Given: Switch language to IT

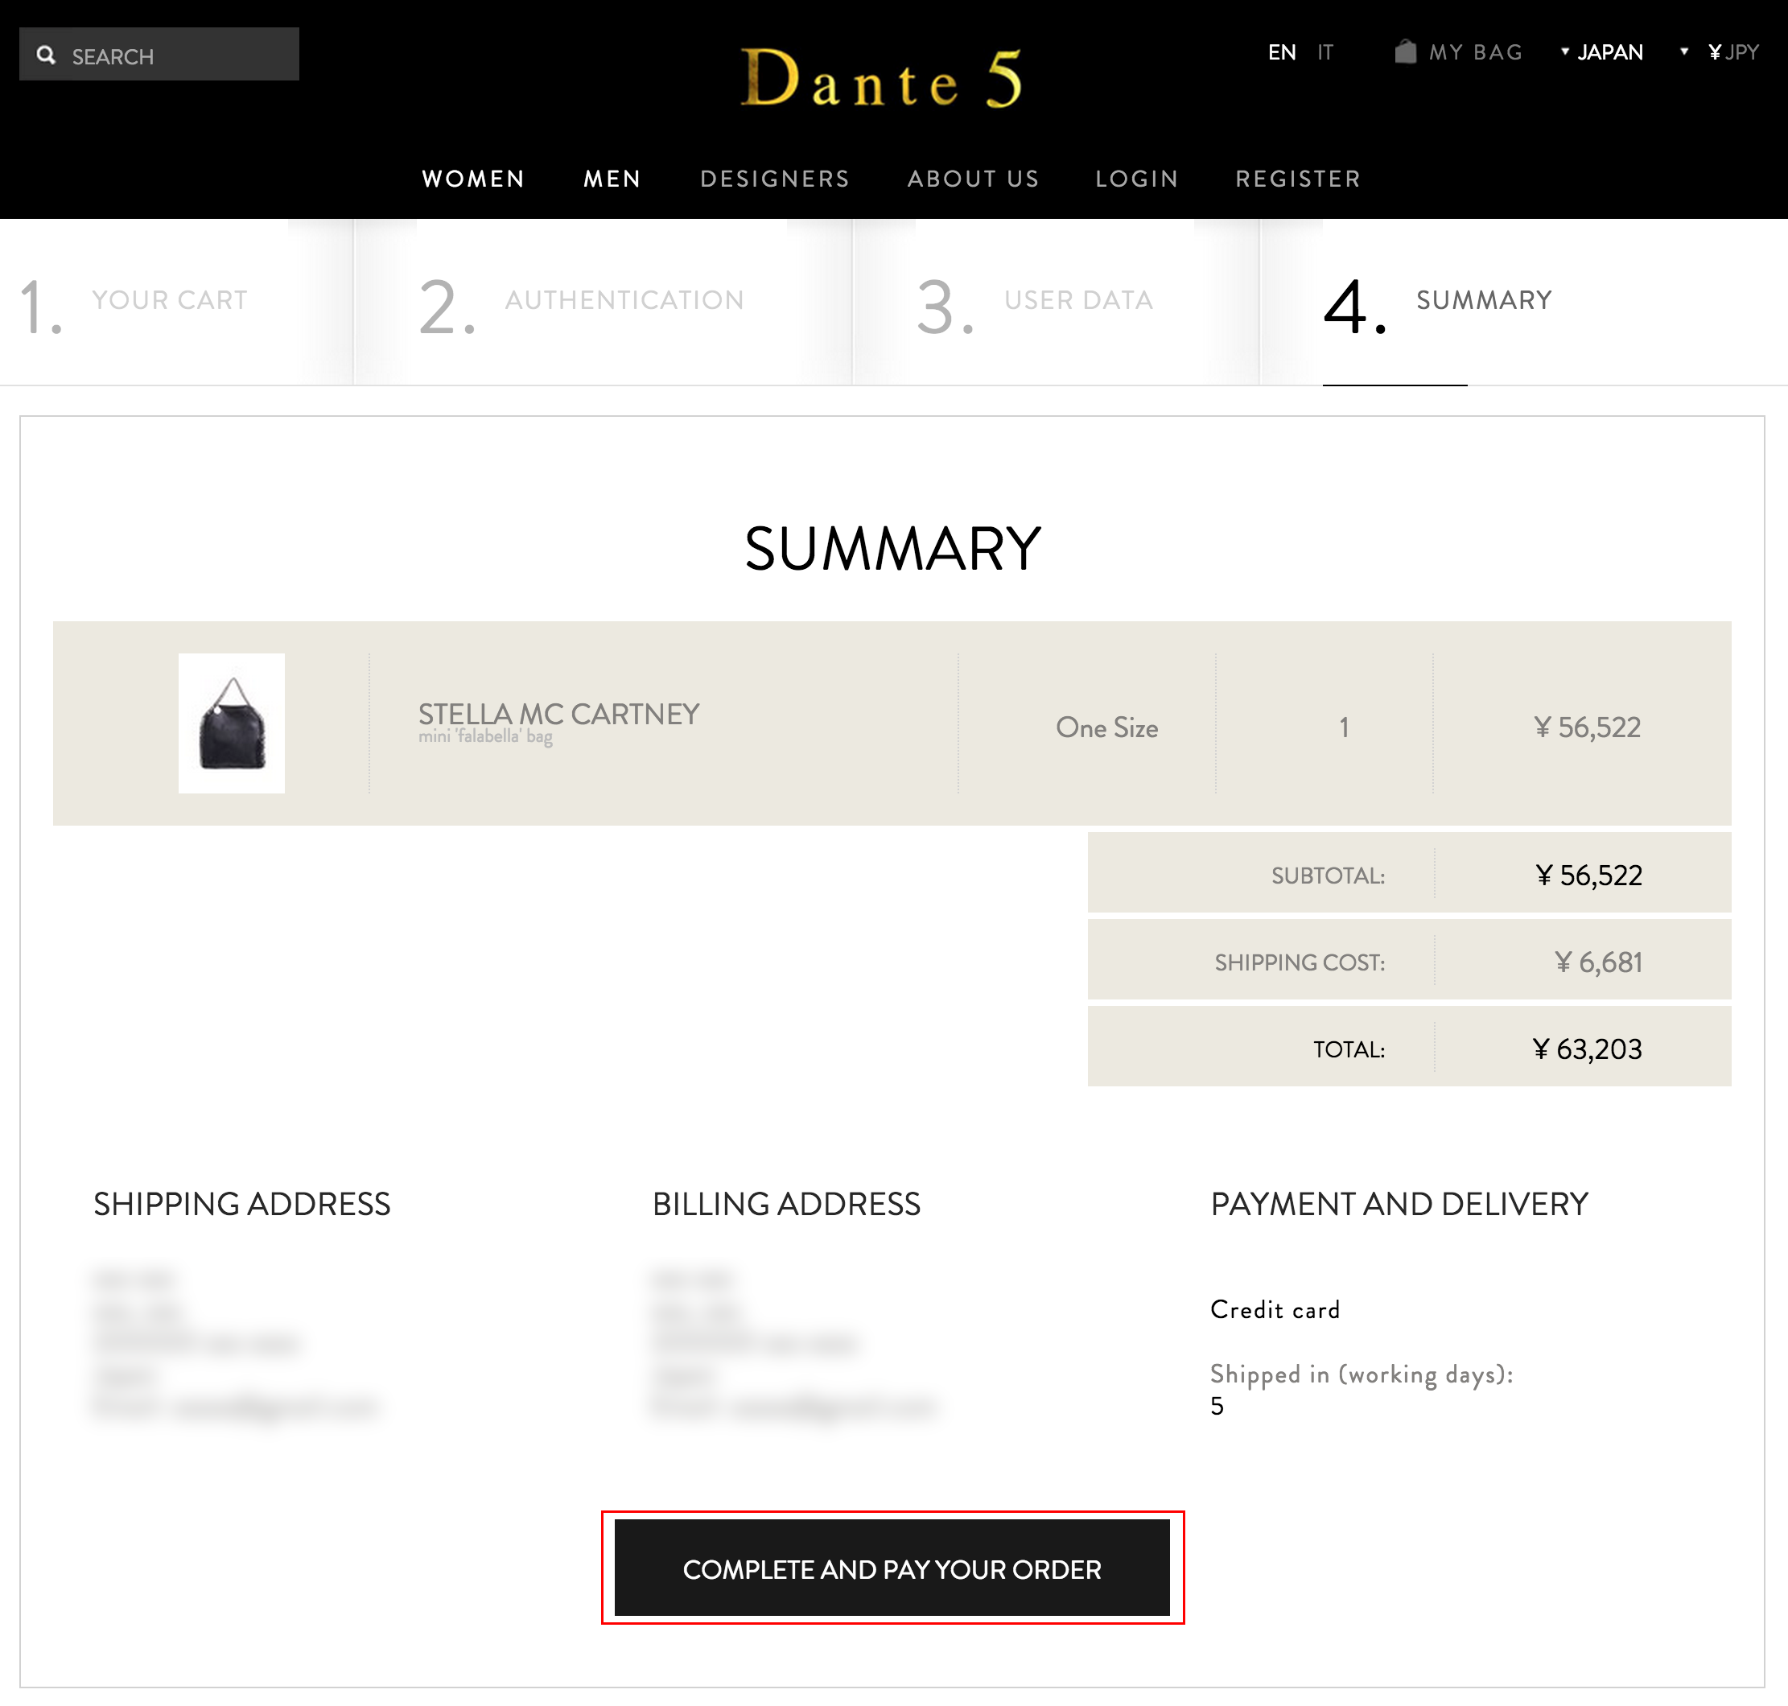Looking at the screenshot, I should coord(1325,53).
